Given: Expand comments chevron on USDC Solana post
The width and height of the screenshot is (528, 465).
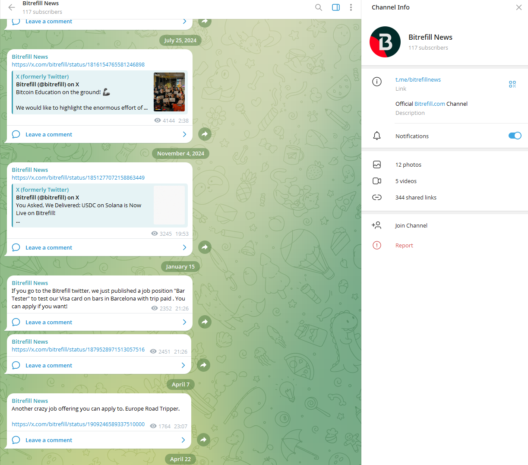Looking at the screenshot, I should tap(184, 247).
